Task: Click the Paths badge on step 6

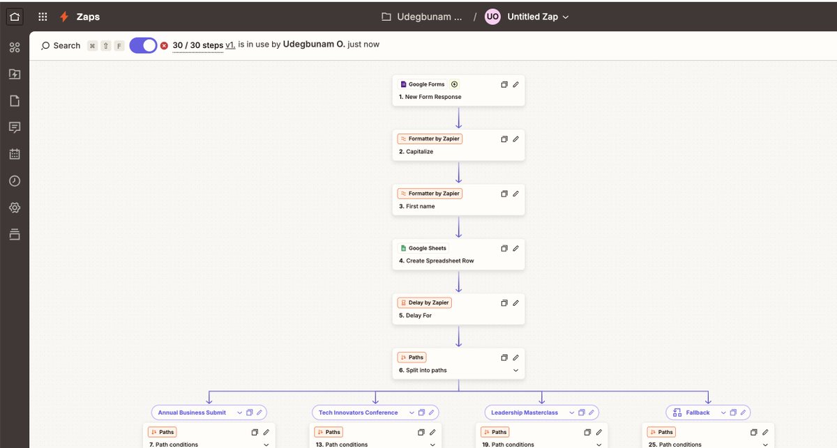Action: click(412, 357)
